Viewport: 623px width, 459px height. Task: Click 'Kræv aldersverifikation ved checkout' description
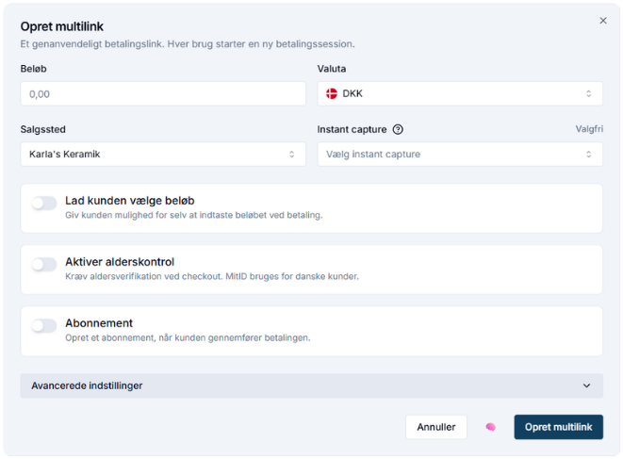212,276
